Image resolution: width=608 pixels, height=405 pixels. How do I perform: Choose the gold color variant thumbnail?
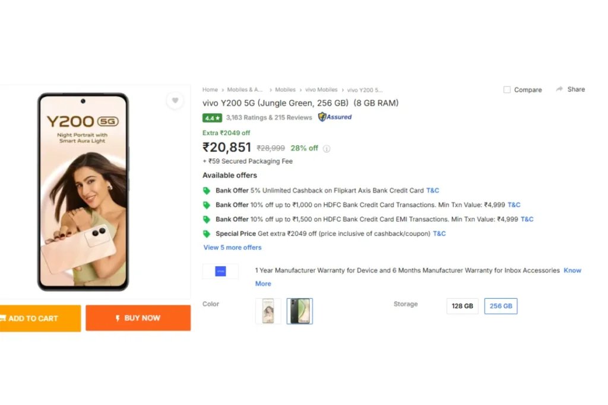(268, 311)
